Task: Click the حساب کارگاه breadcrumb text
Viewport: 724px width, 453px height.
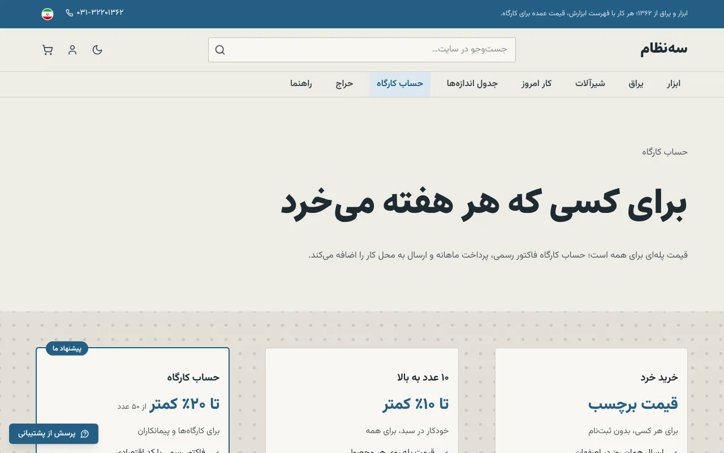Action: point(665,152)
